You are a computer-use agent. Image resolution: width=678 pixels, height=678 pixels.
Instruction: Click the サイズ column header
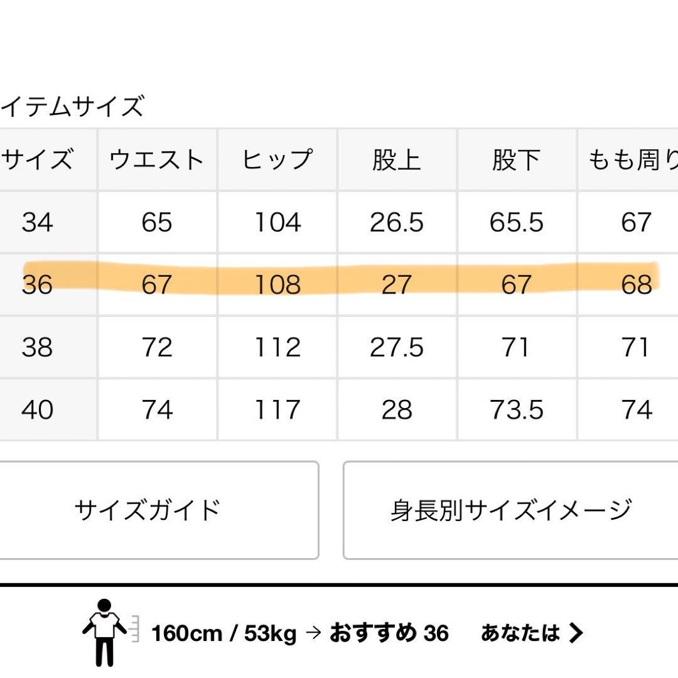tap(38, 160)
